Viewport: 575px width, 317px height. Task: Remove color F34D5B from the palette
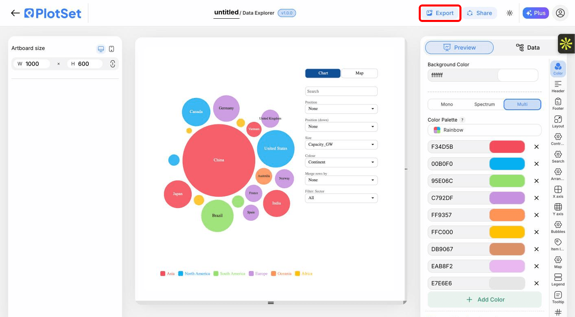coord(536,147)
